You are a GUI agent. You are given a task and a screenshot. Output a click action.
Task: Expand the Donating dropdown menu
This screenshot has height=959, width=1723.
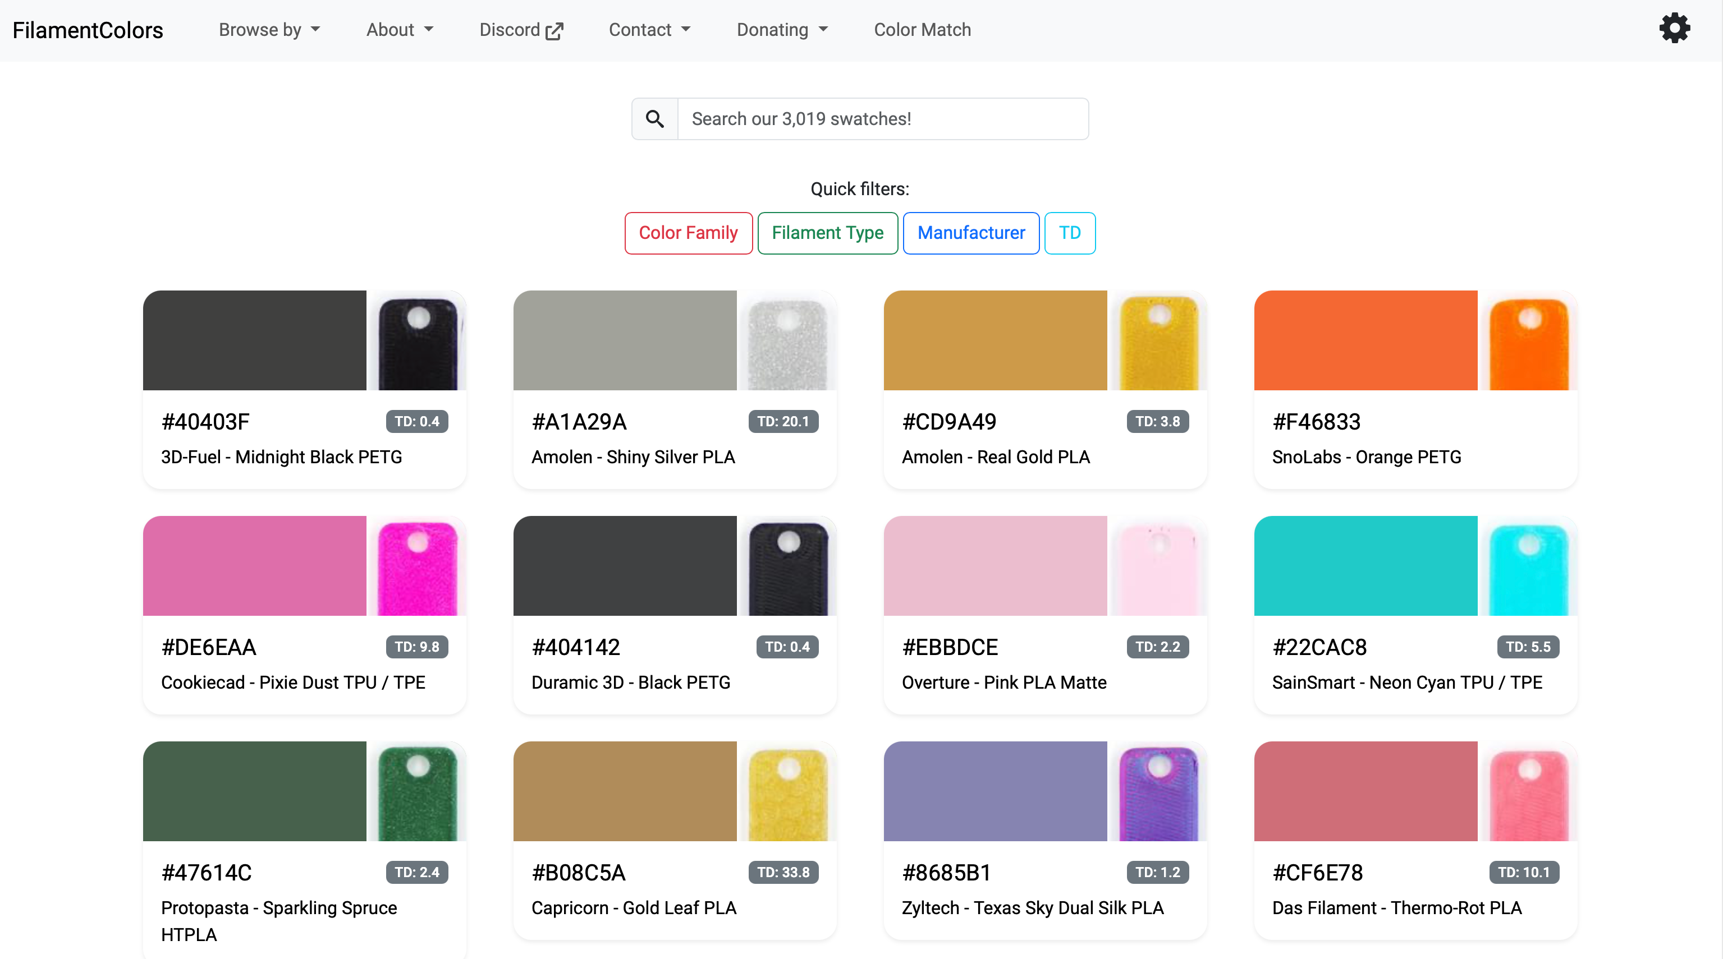[782, 30]
